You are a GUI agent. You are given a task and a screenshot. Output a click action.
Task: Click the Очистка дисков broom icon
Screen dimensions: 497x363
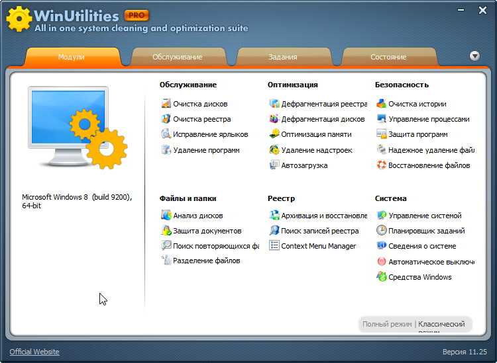pos(166,103)
